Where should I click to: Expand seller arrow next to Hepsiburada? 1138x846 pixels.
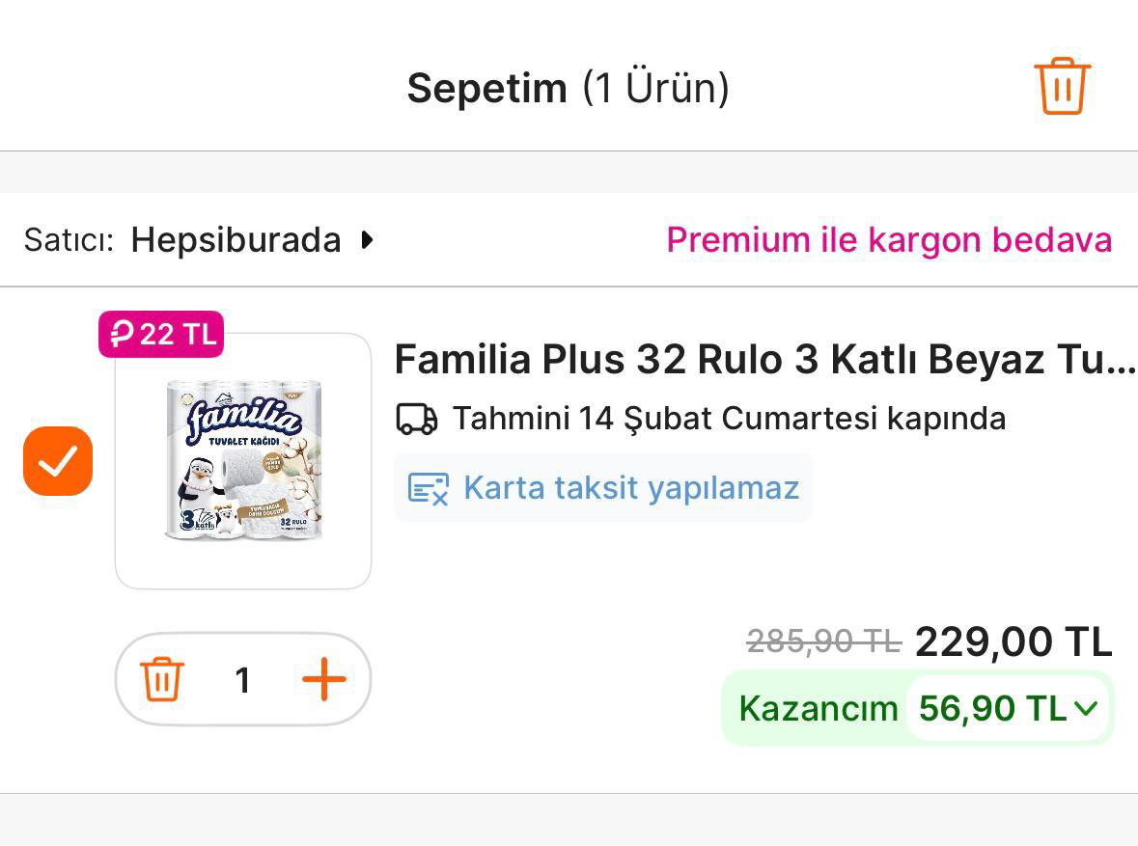(x=367, y=239)
